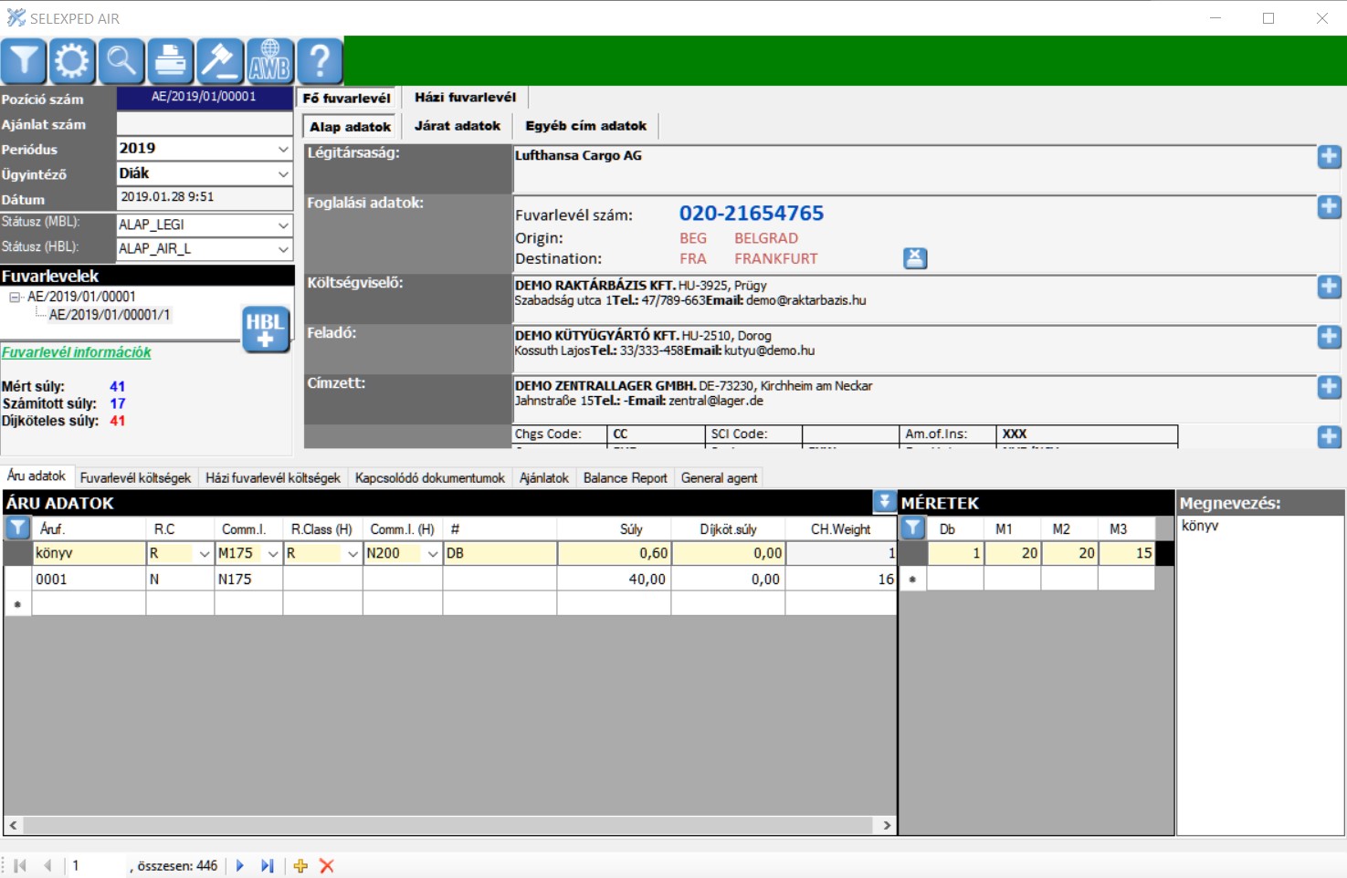Click the blue arrow icon in ÁRU ADATOK header
Screen dimensions: 1347x878
click(x=883, y=501)
